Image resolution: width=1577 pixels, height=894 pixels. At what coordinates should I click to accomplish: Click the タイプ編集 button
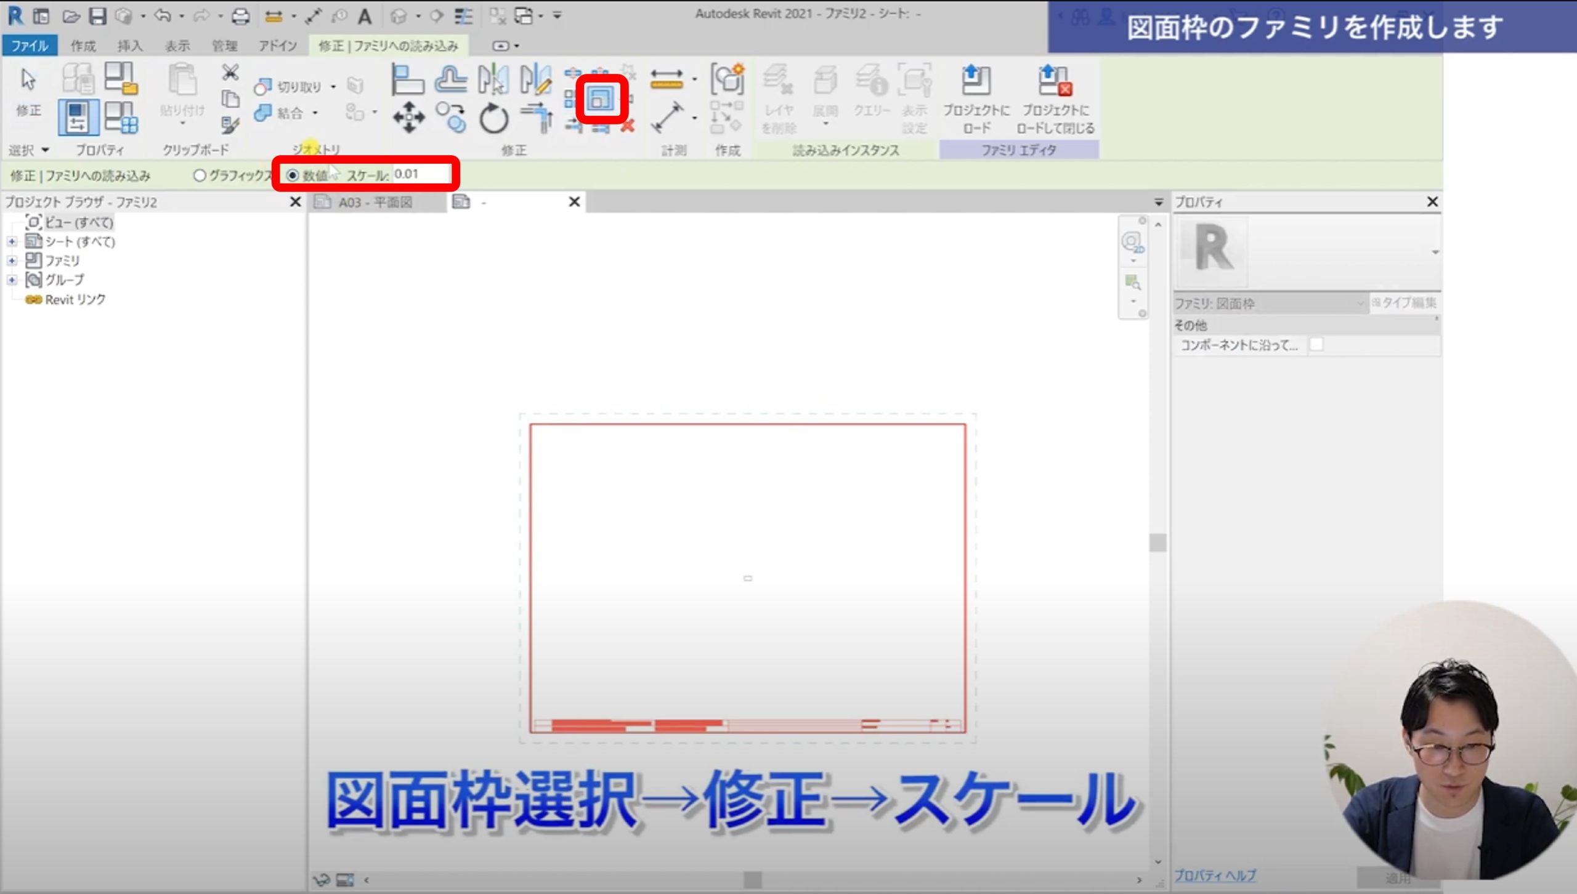1405,302
